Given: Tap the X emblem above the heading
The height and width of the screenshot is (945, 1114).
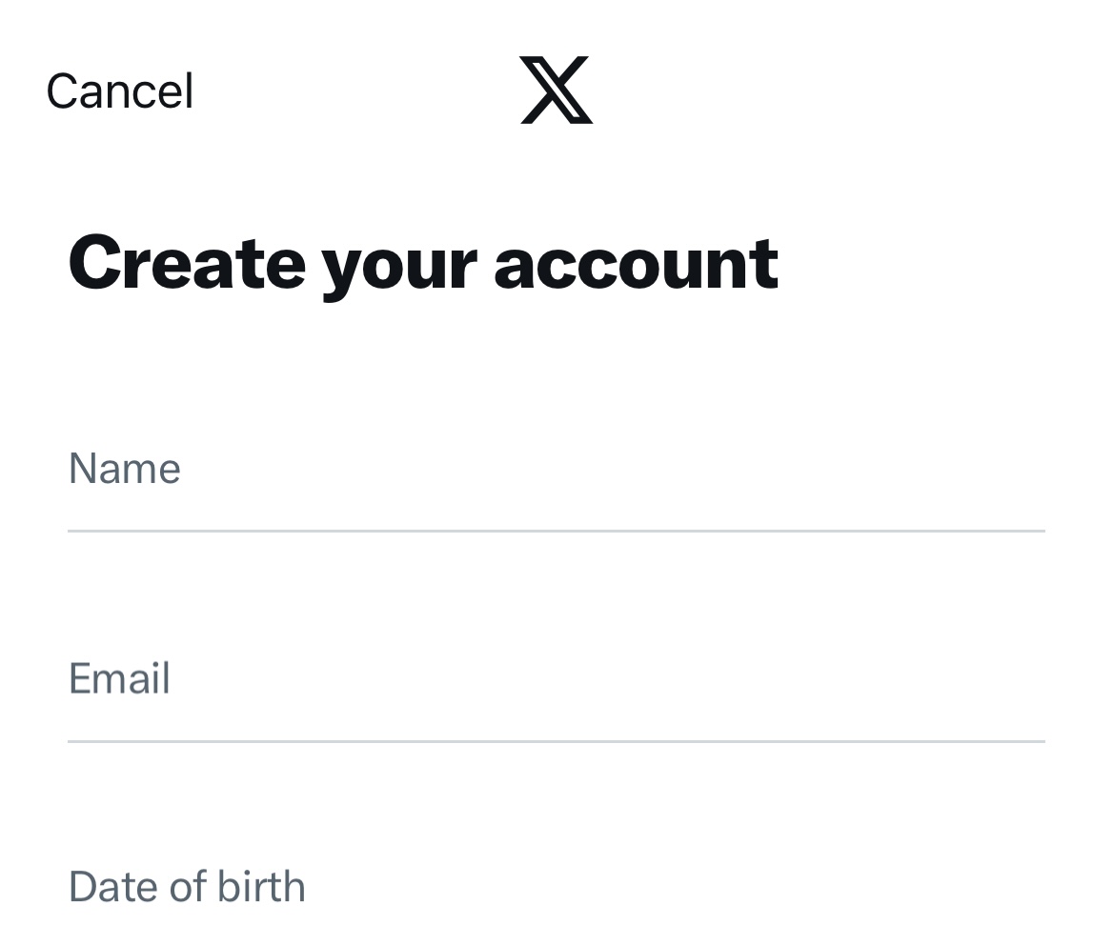Looking at the screenshot, I should pos(556,91).
